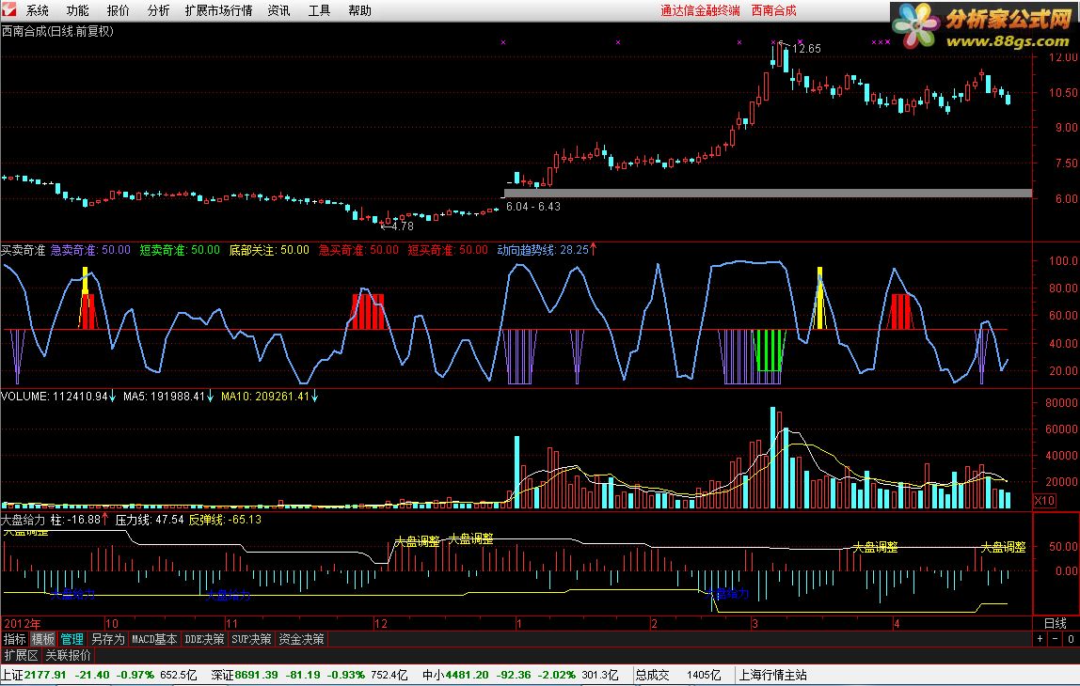Click the month 1 marker on time axis
The height and width of the screenshot is (686, 1080).
click(x=518, y=623)
